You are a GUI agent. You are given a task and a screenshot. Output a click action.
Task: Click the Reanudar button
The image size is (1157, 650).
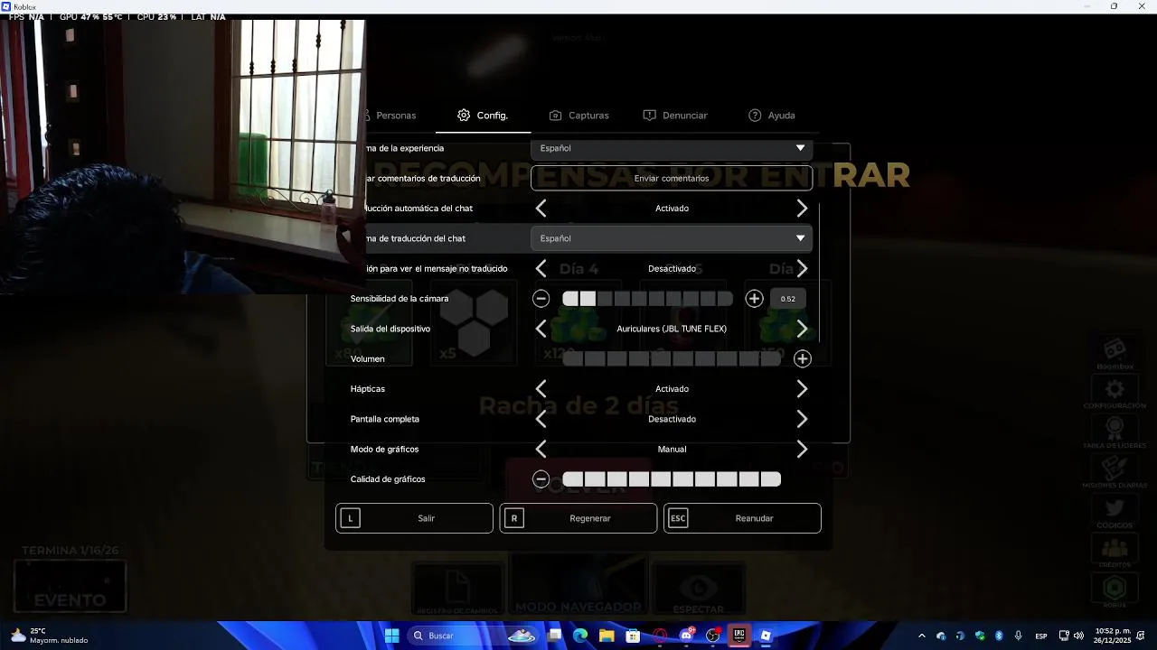742,518
